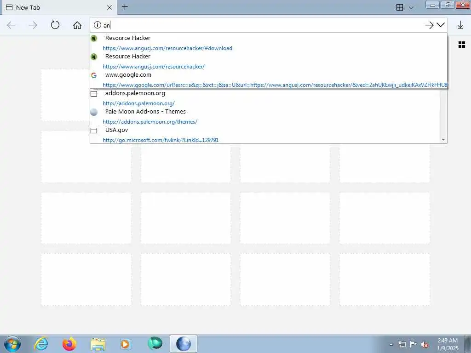This screenshot has width=471, height=353.
Task: Open go.microsoft.com fwlink URL
Action: point(161,140)
